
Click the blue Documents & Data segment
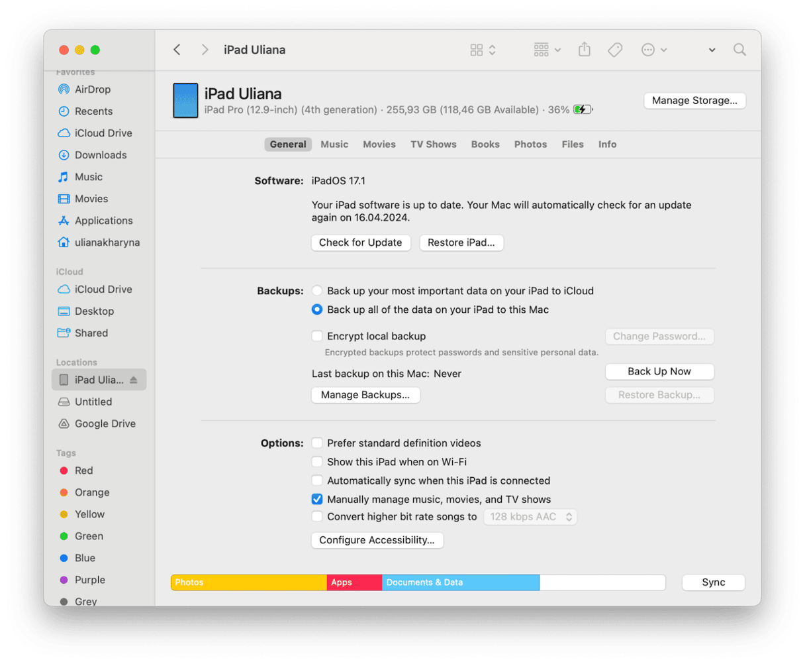pos(461,582)
